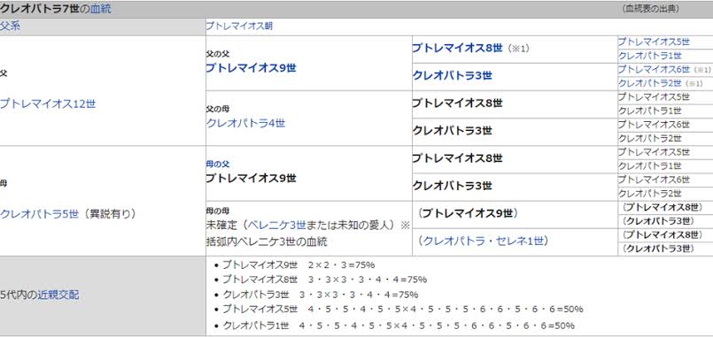713x337 pixels.
Task: Click the black プトレマイオス9世 under 母の父
Action: 251,179
